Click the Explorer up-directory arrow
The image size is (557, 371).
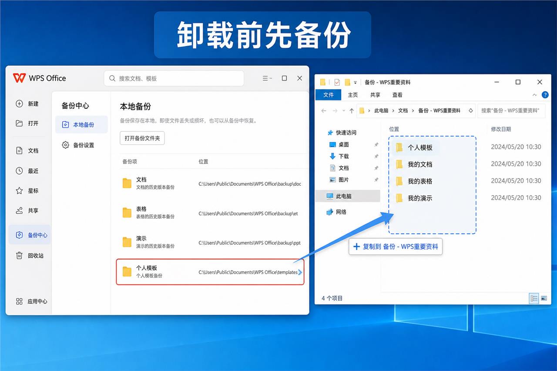352,110
